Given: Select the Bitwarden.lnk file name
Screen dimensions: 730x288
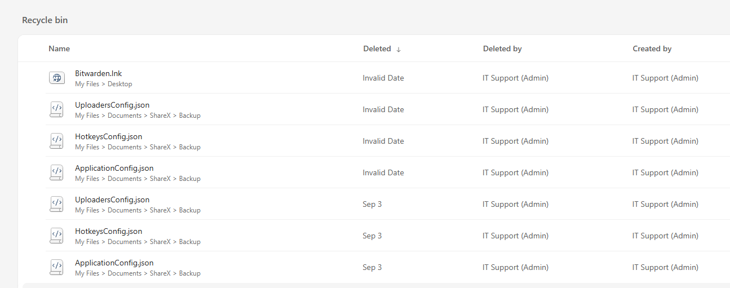Looking at the screenshot, I should click(x=98, y=73).
